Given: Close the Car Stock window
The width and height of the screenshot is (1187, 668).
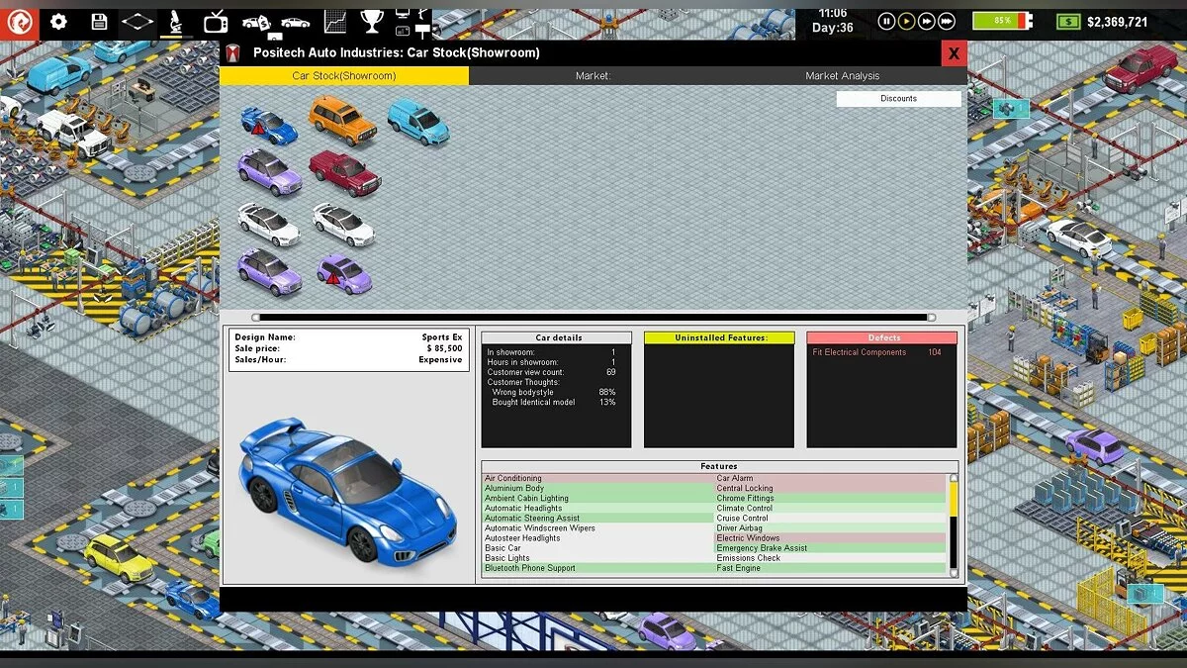Looking at the screenshot, I should [954, 53].
